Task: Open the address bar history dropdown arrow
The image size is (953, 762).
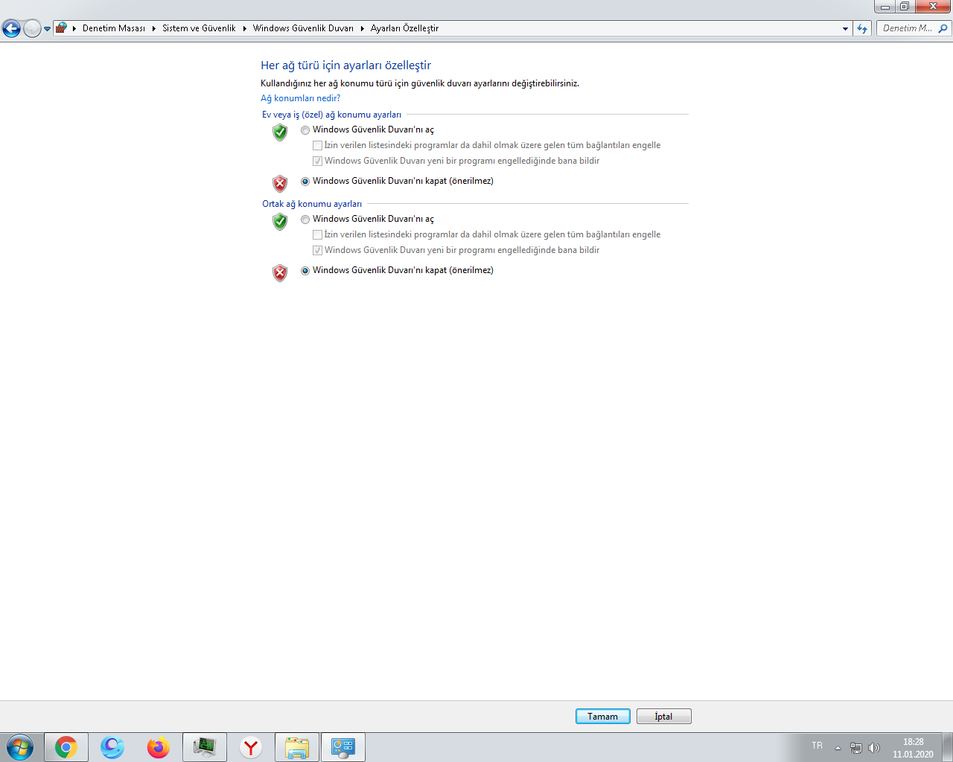Action: (x=845, y=28)
